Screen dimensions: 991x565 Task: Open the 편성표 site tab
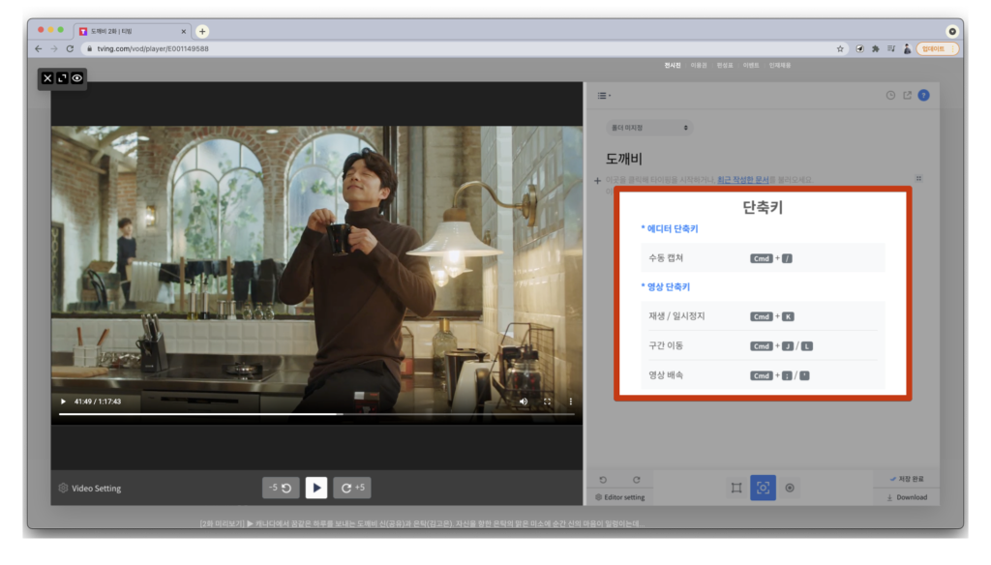(x=724, y=65)
